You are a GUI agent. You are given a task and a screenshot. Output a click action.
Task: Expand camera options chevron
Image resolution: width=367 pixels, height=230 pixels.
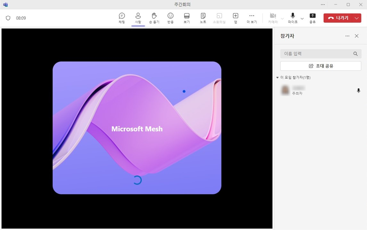point(282,19)
